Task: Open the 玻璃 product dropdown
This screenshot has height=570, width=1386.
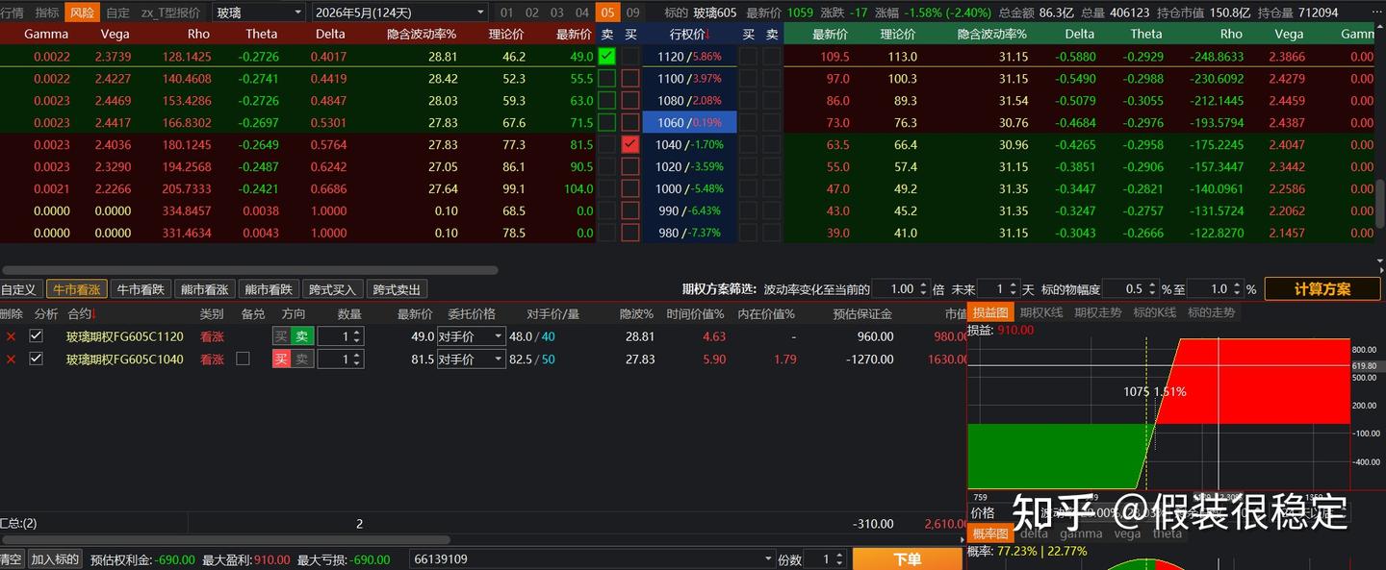Action: (259, 12)
